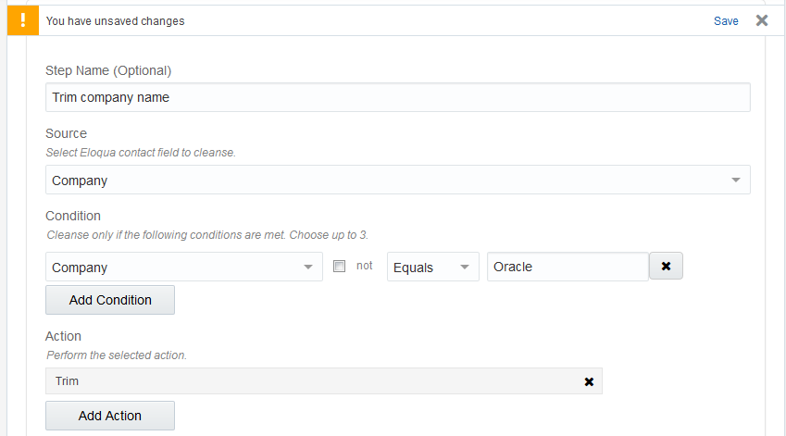
Task: Click the Equals dropdown arrow icon
Action: coord(464,268)
